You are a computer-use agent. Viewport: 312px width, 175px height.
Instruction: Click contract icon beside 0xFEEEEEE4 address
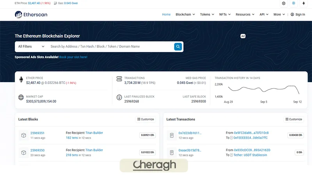[231, 138]
